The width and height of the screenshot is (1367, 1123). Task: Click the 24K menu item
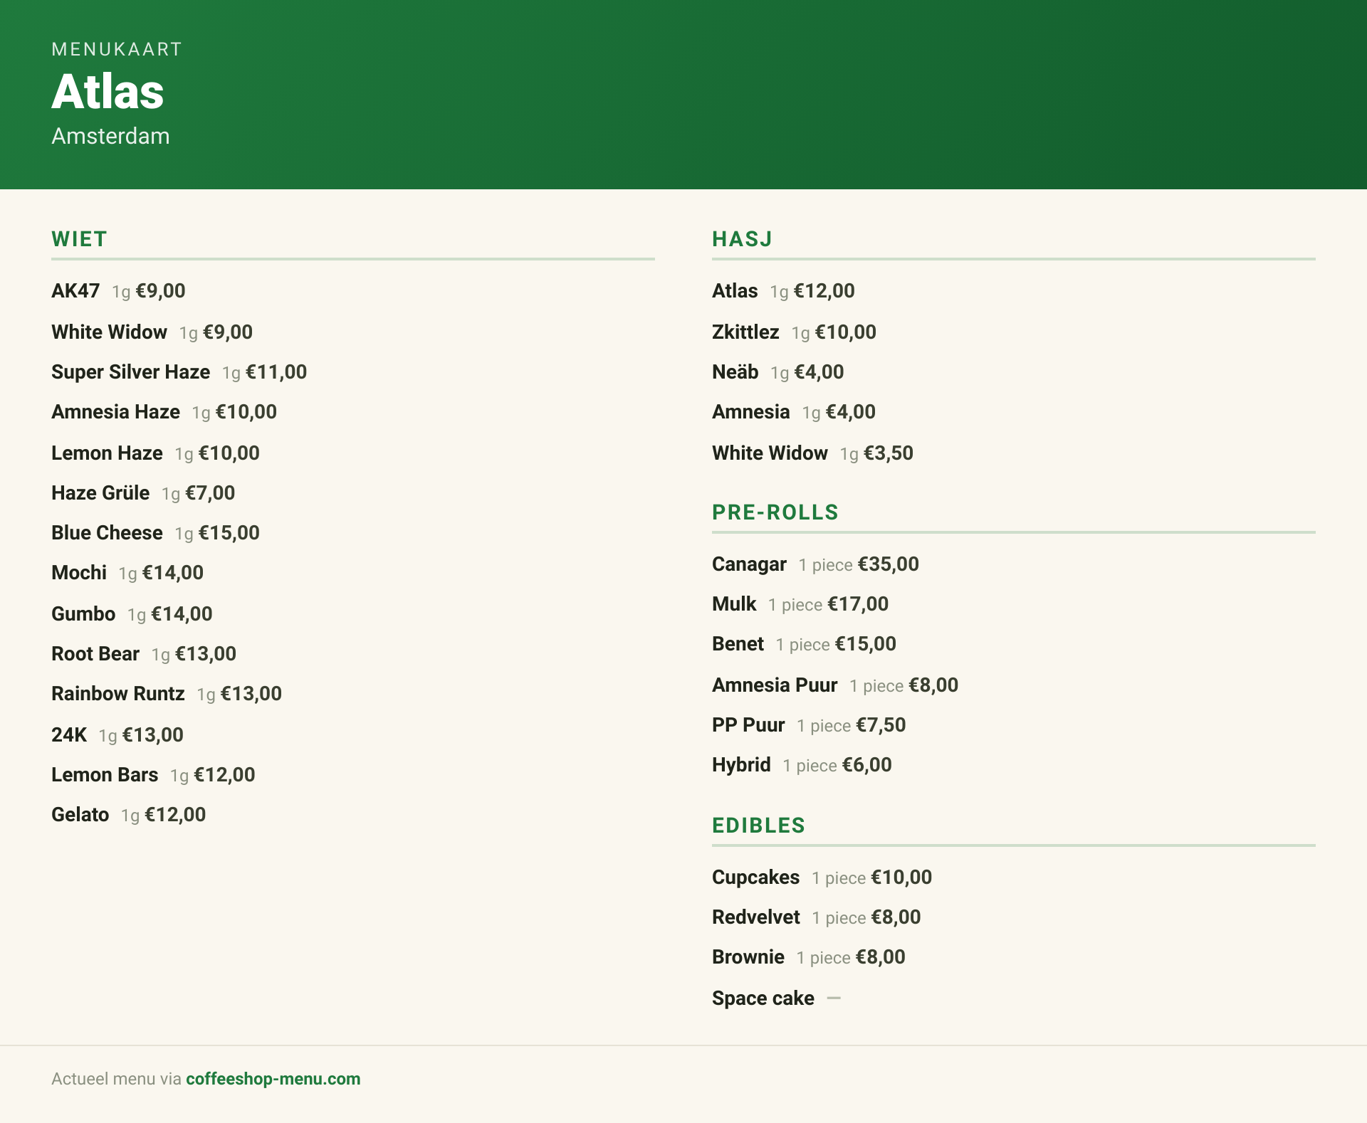point(117,735)
